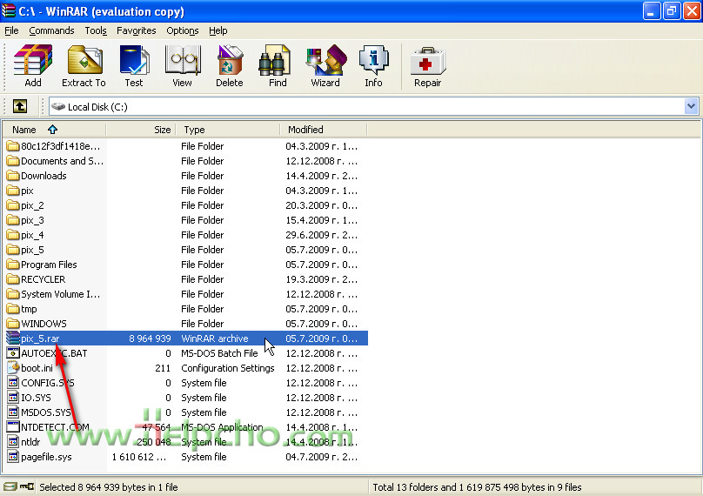Open the Help menu
Viewport: 703px width, 496px height.
218,30
